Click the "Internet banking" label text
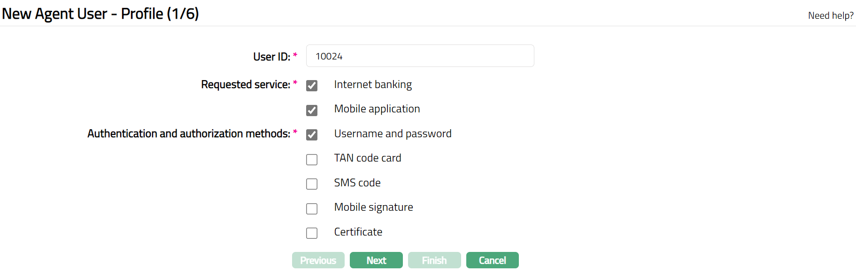 pyautogui.click(x=373, y=85)
